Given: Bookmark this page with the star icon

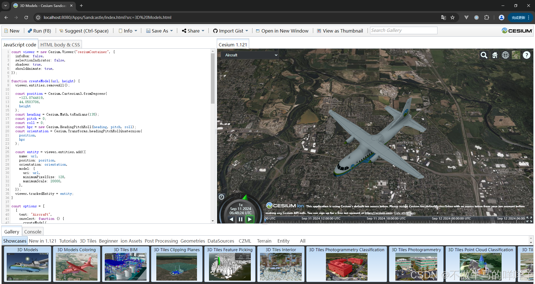Looking at the screenshot, I should click(x=453, y=18).
